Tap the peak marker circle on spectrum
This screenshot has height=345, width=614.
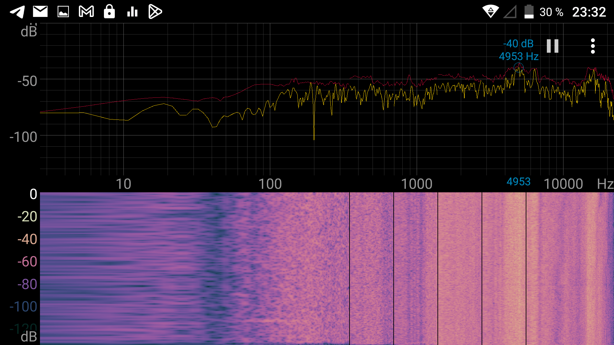coord(518,68)
